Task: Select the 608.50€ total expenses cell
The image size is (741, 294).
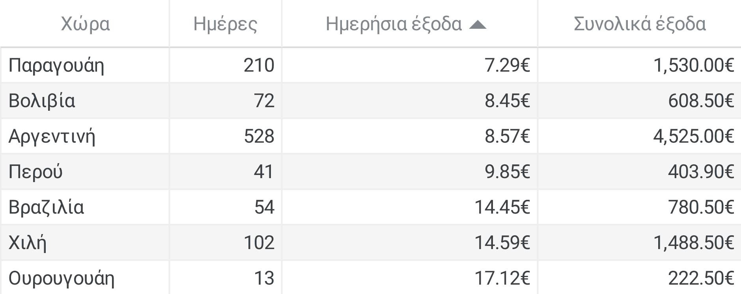Action: (701, 101)
